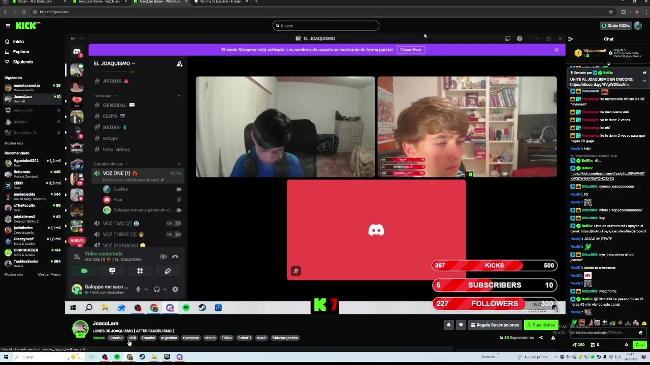Open JoacoLam's profile avatar below stream

click(80, 328)
